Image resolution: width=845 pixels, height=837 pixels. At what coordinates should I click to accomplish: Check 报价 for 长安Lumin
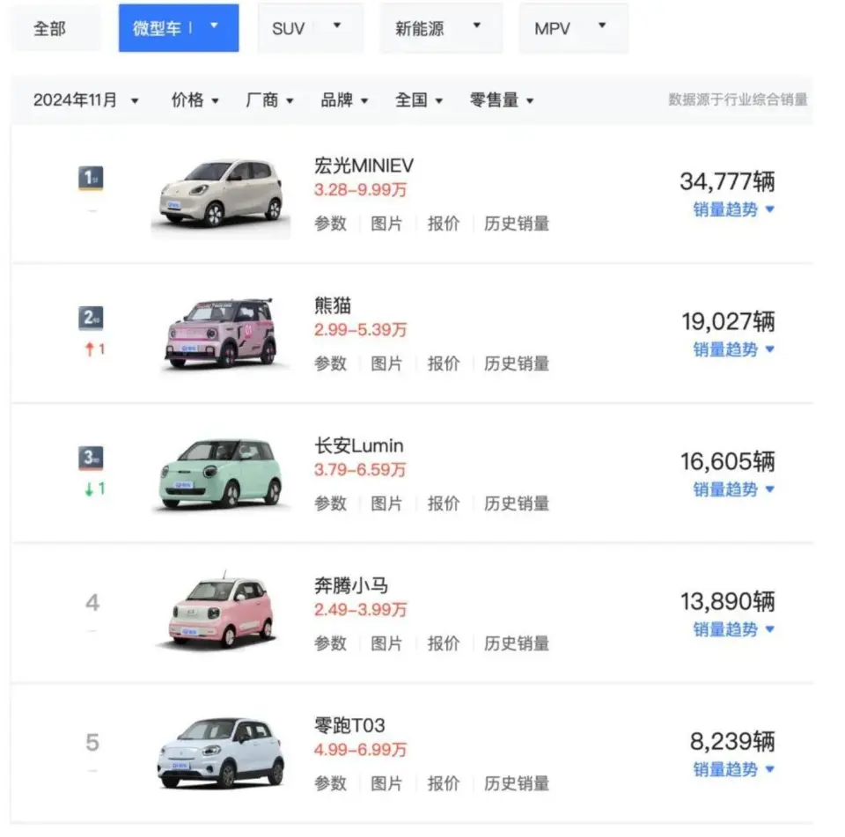coord(444,503)
